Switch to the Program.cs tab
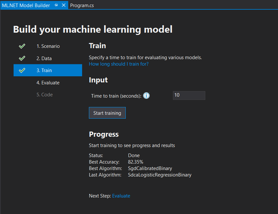The height and width of the screenshot is (214, 278). [x=82, y=5]
